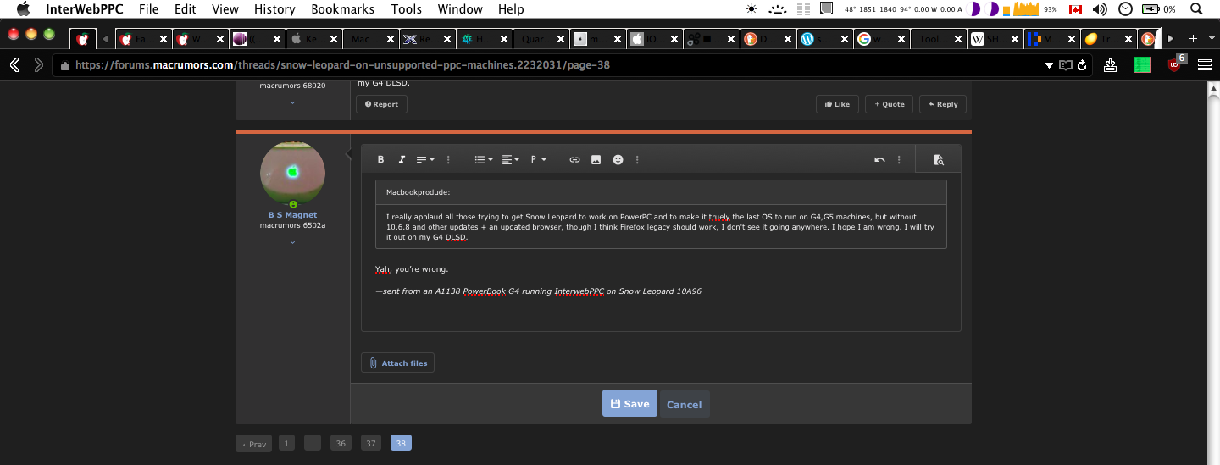1220x465 pixels.
Task: Open the browser hamburger menu
Action: [1204, 65]
